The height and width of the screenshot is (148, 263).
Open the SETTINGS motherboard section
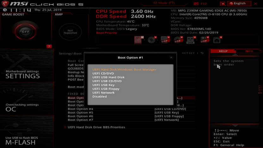[x=23, y=75]
